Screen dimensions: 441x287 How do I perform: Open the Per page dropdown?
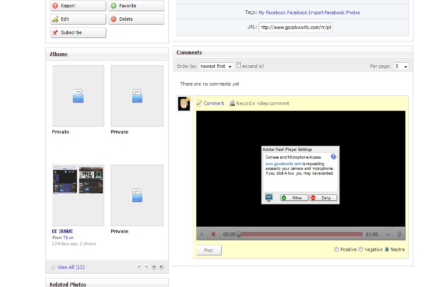(400, 66)
